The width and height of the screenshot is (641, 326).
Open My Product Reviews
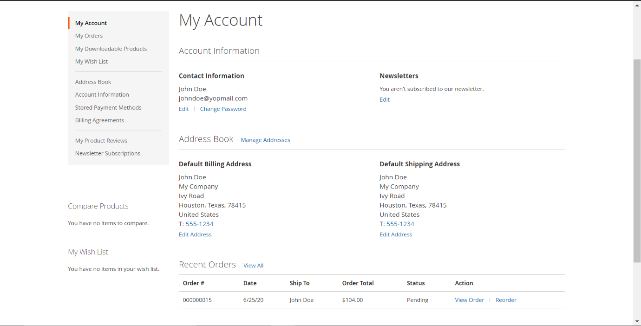click(101, 141)
